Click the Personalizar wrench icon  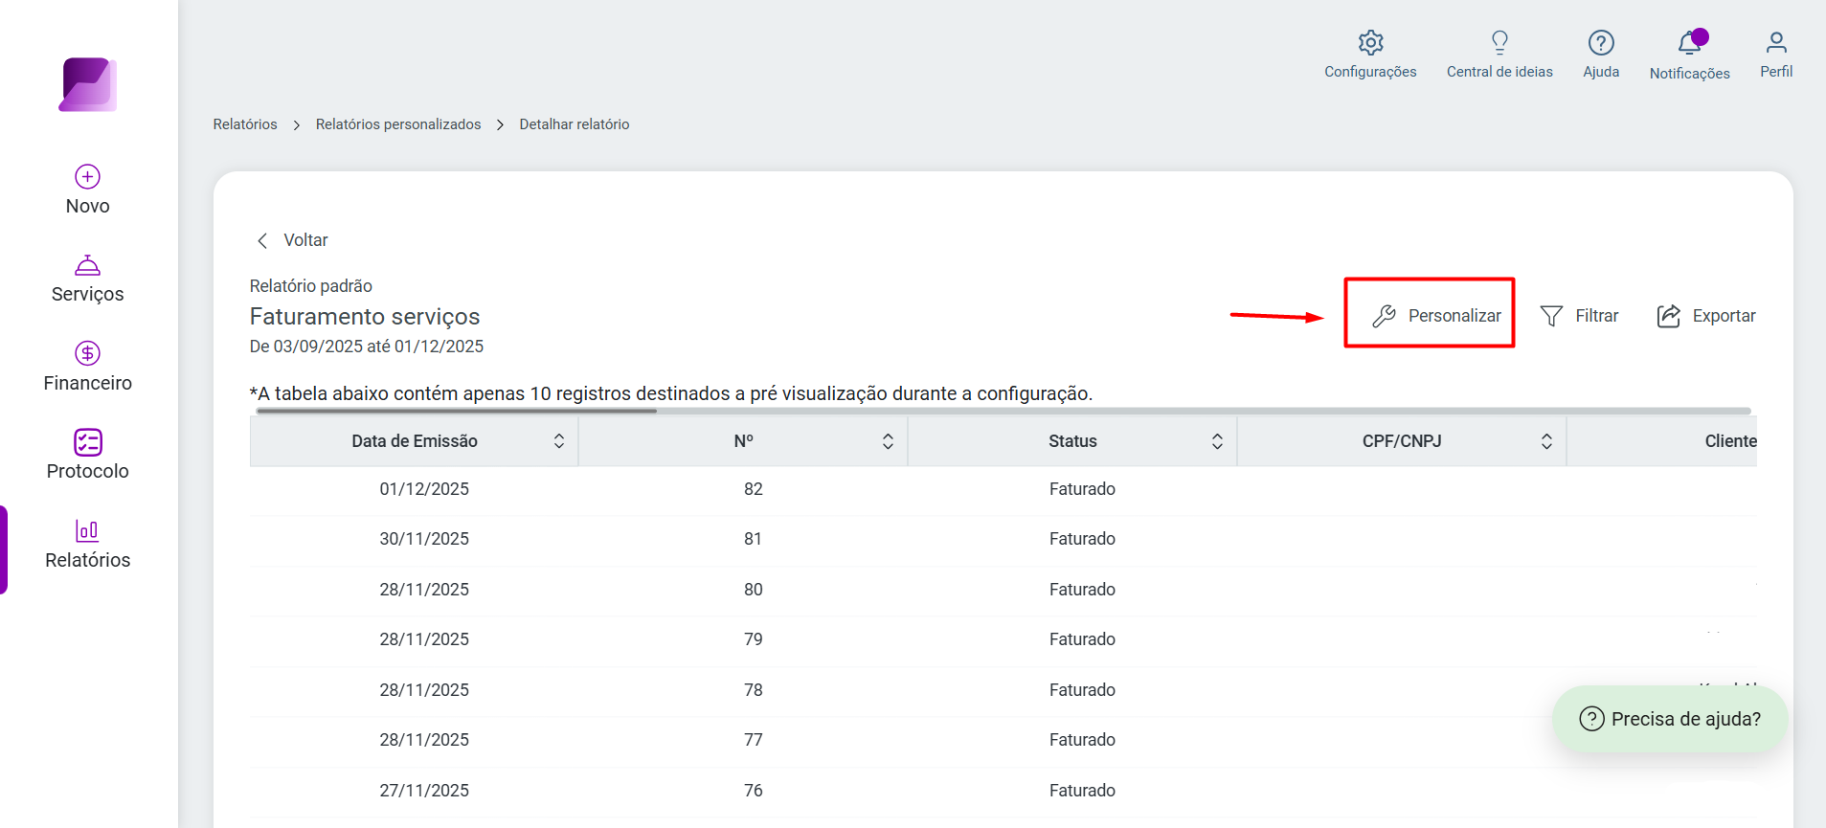(1384, 316)
